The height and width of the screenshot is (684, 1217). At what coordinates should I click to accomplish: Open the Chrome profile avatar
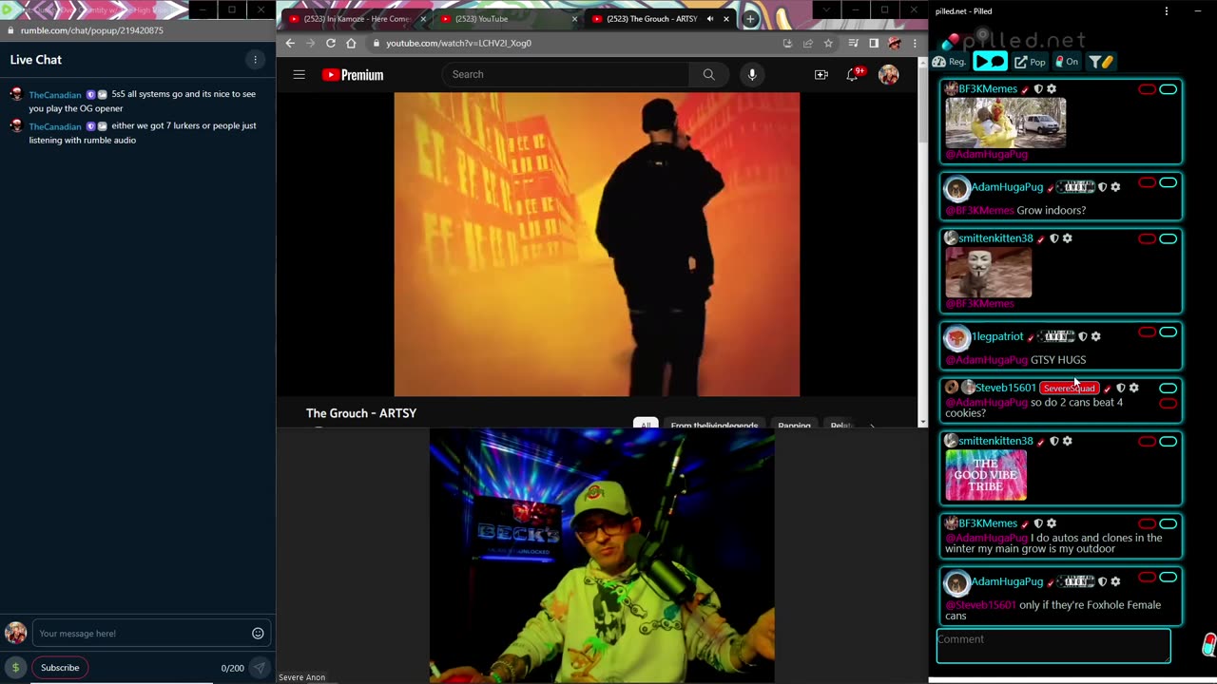tap(894, 43)
